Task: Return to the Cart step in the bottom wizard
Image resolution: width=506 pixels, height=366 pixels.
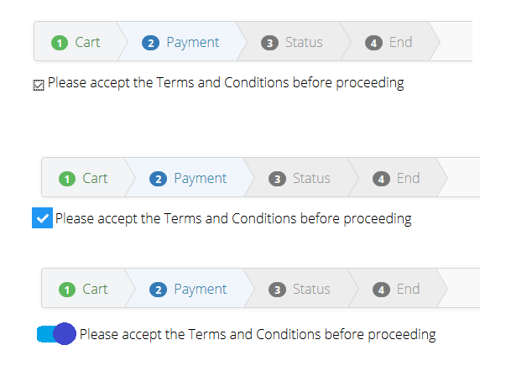Action: (x=95, y=290)
